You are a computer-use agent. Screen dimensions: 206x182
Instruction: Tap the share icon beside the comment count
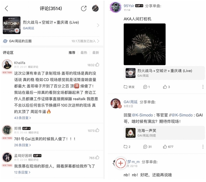[84, 9]
